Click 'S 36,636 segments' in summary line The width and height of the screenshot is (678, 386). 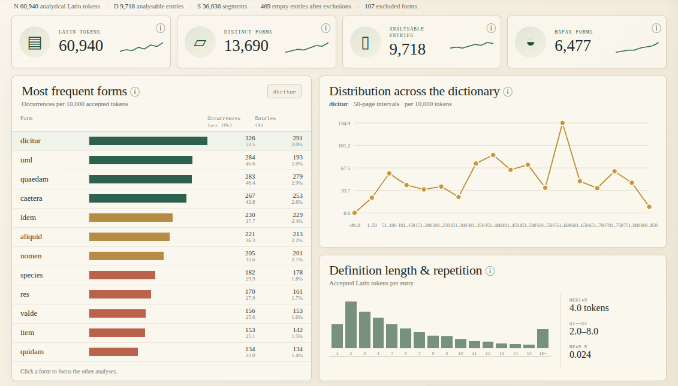click(222, 7)
